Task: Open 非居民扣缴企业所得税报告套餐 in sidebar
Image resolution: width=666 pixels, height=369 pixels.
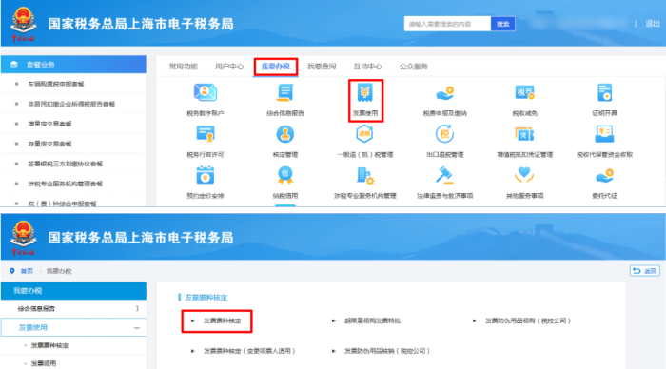Action: (x=71, y=104)
